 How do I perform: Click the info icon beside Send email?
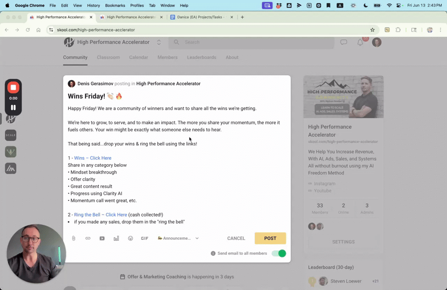click(x=213, y=253)
